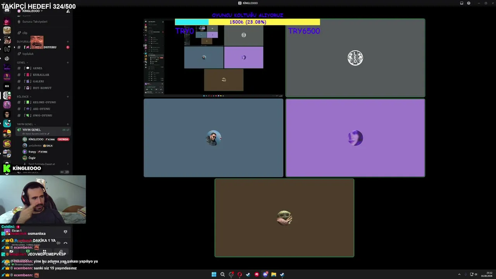Click 'Bir kanal durumu belirle' status link

(x=36, y=134)
